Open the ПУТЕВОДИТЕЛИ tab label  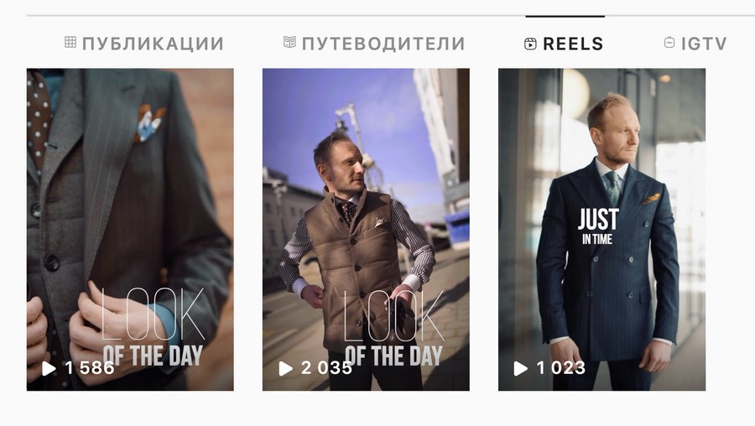coord(383,44)
